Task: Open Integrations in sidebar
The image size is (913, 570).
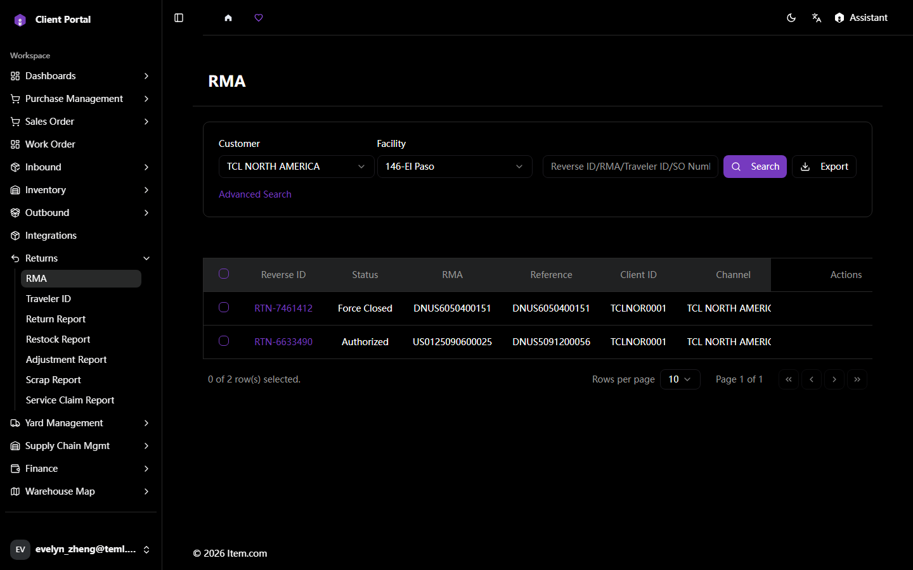Action: click(81, 236)
